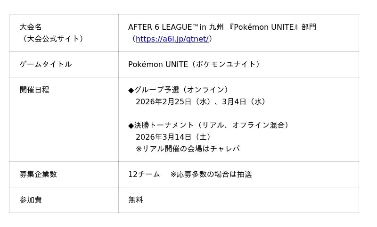
Task: Click the ※リアル開催の会場はチャレパ note
Action: pos(188,149)
